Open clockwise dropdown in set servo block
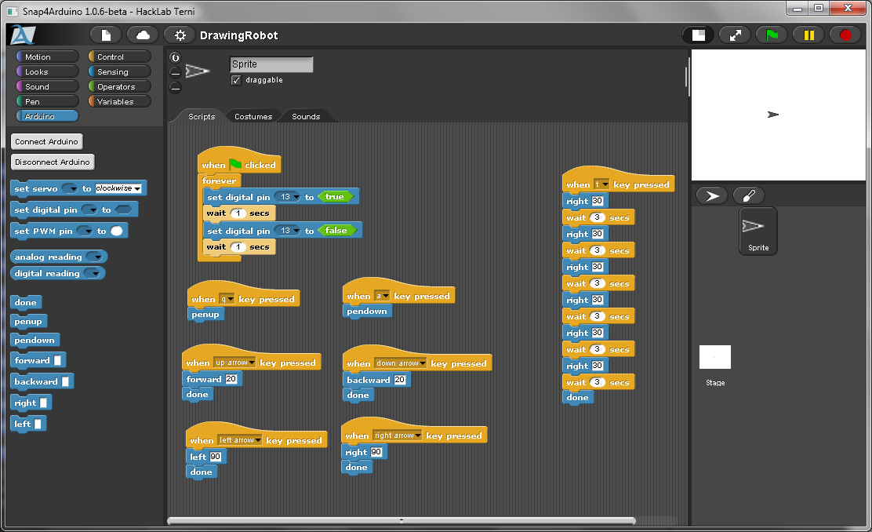The width and height of the screenshot is (872, 532). tap(137, 189)
